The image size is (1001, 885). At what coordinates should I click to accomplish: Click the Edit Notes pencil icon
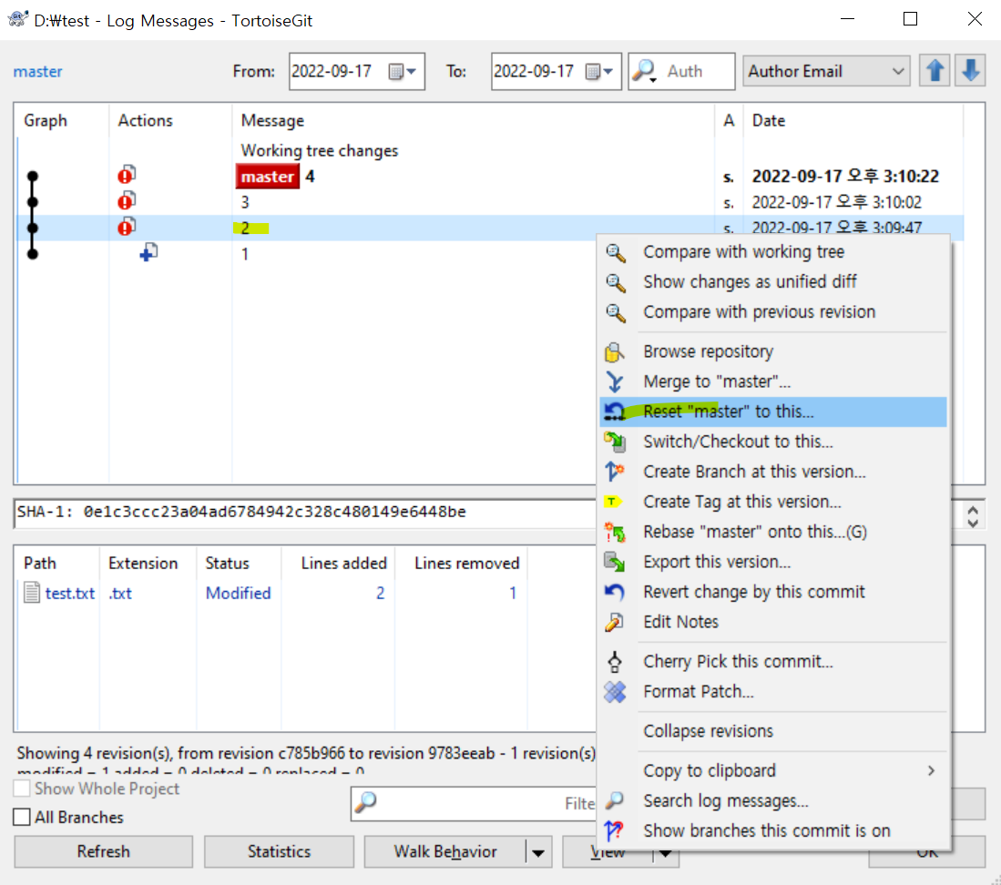(614, 622)
